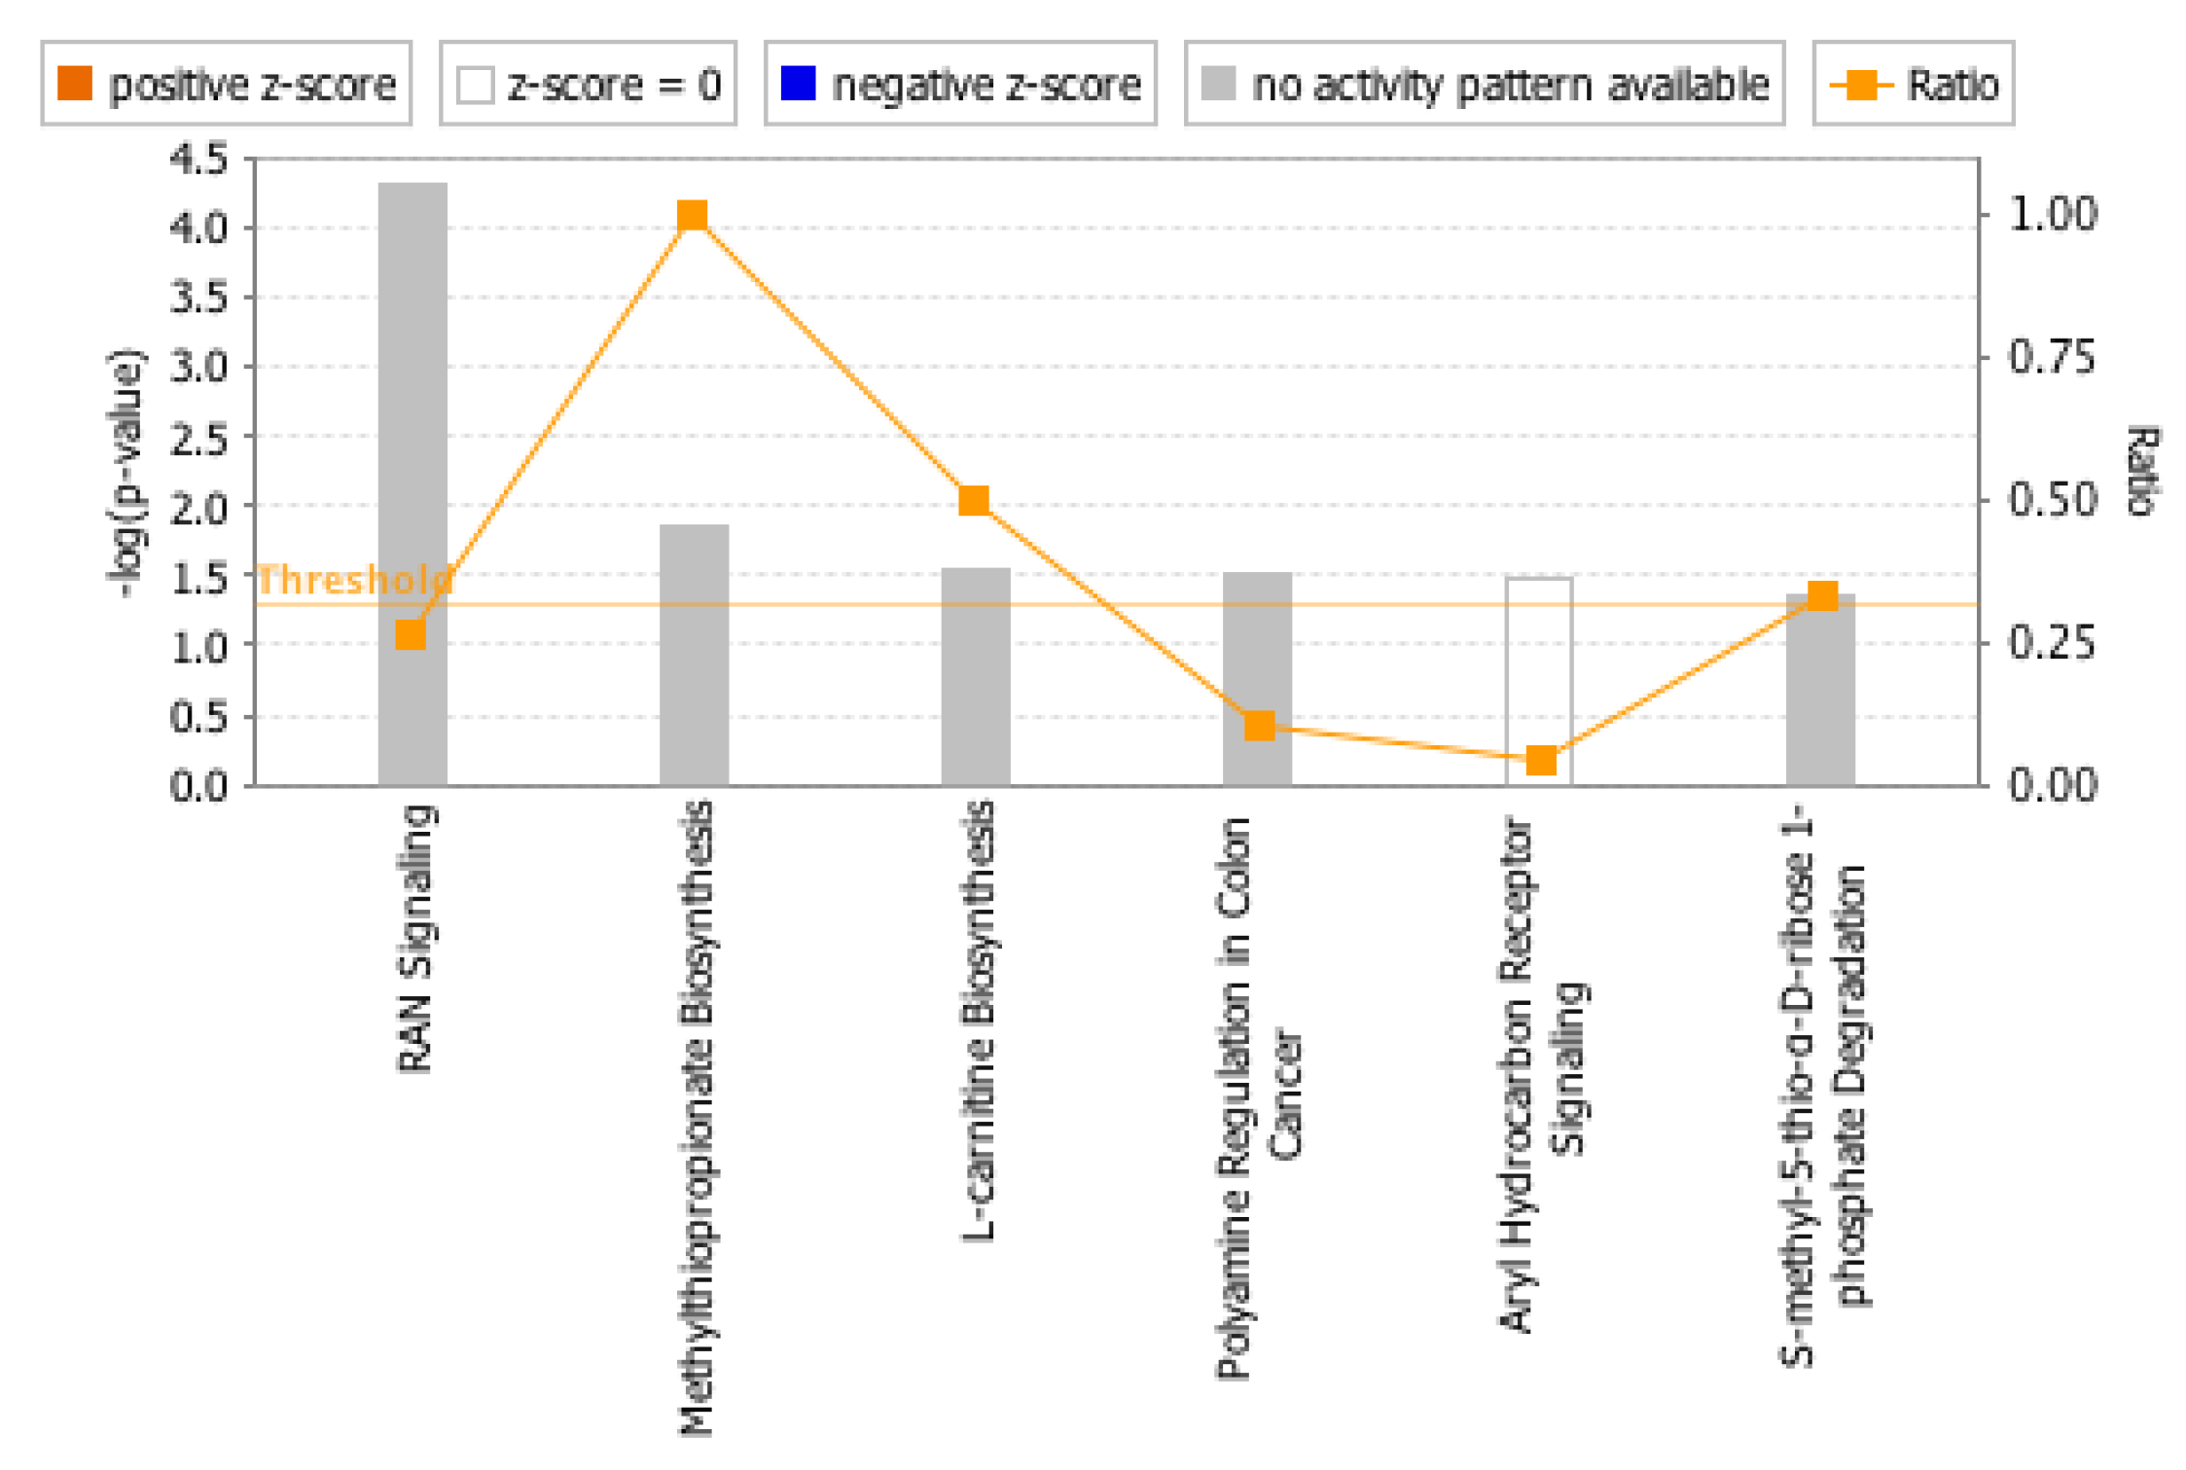Click the Ratio legend line marker
This screenshot has width=2186, height=1470.
pos(1860,85)
